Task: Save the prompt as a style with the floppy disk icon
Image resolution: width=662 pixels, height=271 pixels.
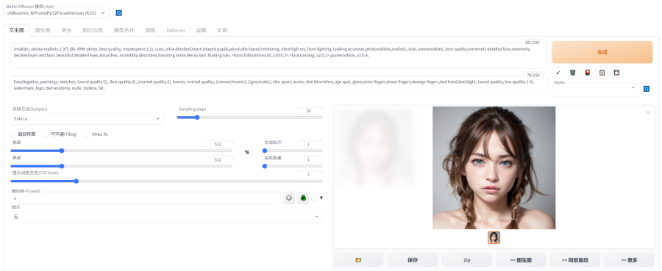Action: click(x=617, y=73)
